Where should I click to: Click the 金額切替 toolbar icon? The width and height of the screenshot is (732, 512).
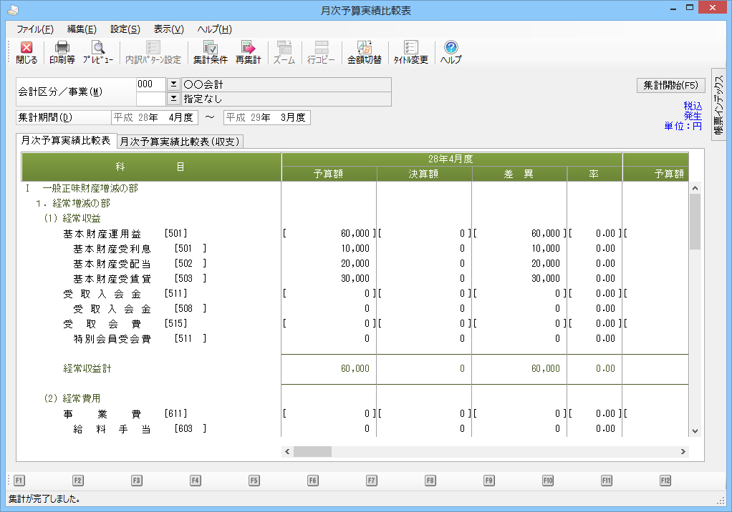click(364, 48)
